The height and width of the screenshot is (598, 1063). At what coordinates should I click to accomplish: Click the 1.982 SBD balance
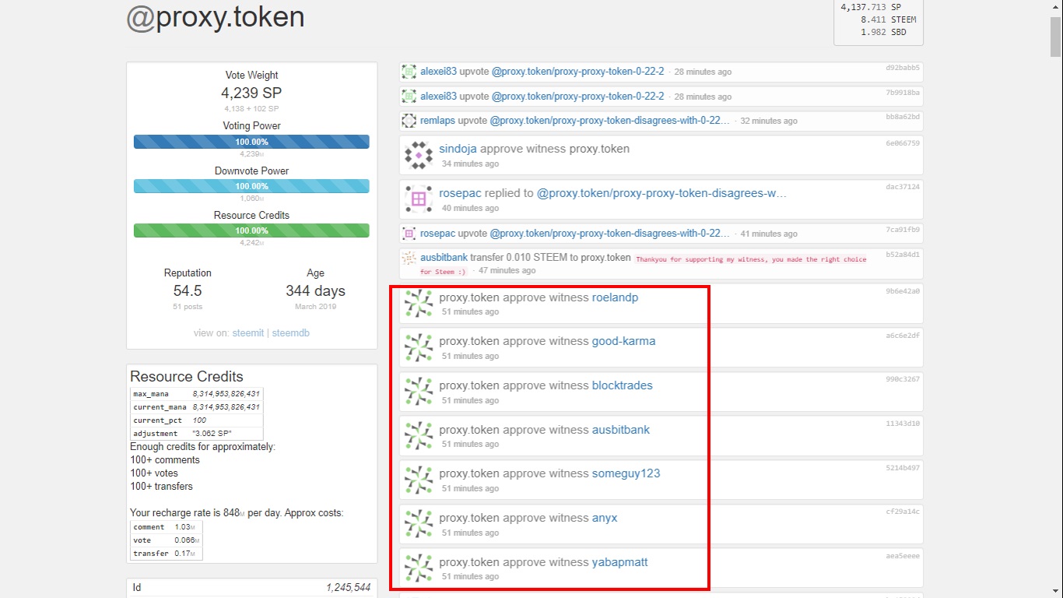click(882, 33)
